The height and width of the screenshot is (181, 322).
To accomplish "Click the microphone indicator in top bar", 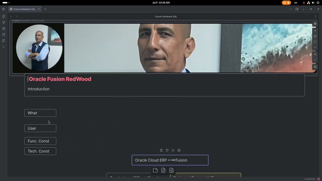I will [x=304, y=3].
